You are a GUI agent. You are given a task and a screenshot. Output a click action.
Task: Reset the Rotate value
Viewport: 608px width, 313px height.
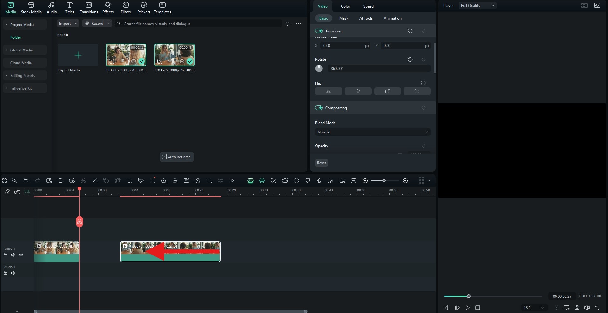(410, 59)
